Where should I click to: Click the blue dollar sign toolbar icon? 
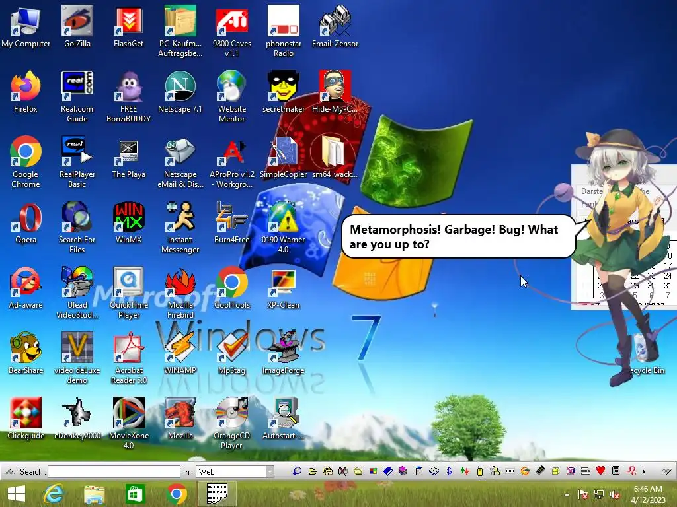pos(449,471)
